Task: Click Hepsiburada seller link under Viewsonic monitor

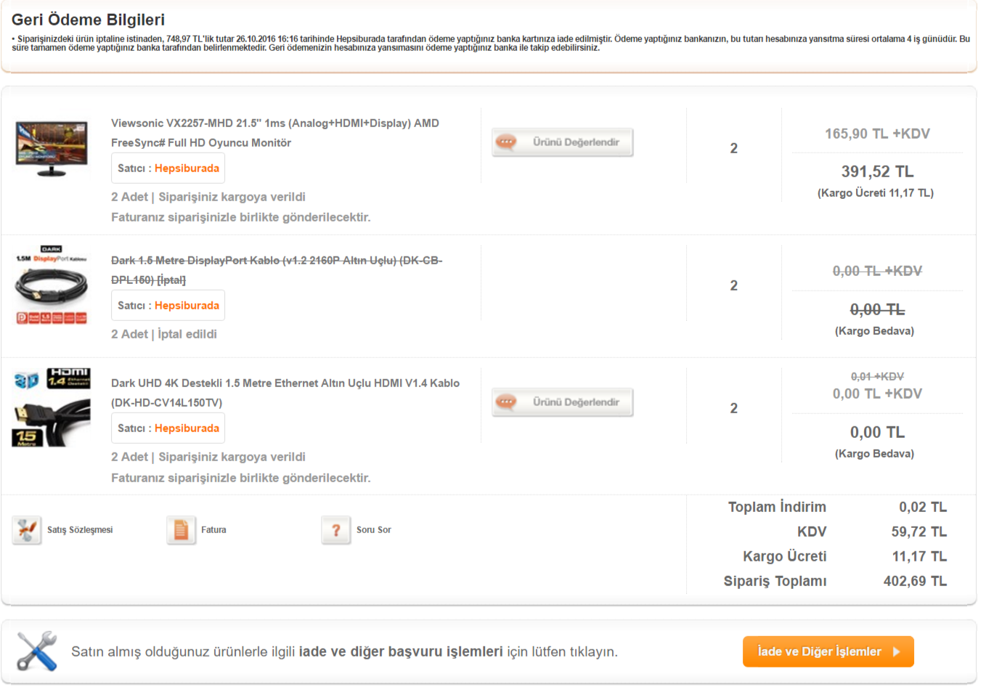Action: pos(187,168)
